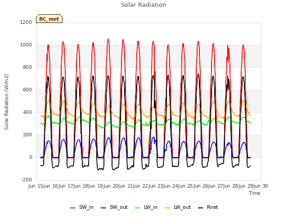
Task: Click the 200 y-axis tick label
Action: pos(27,135)
